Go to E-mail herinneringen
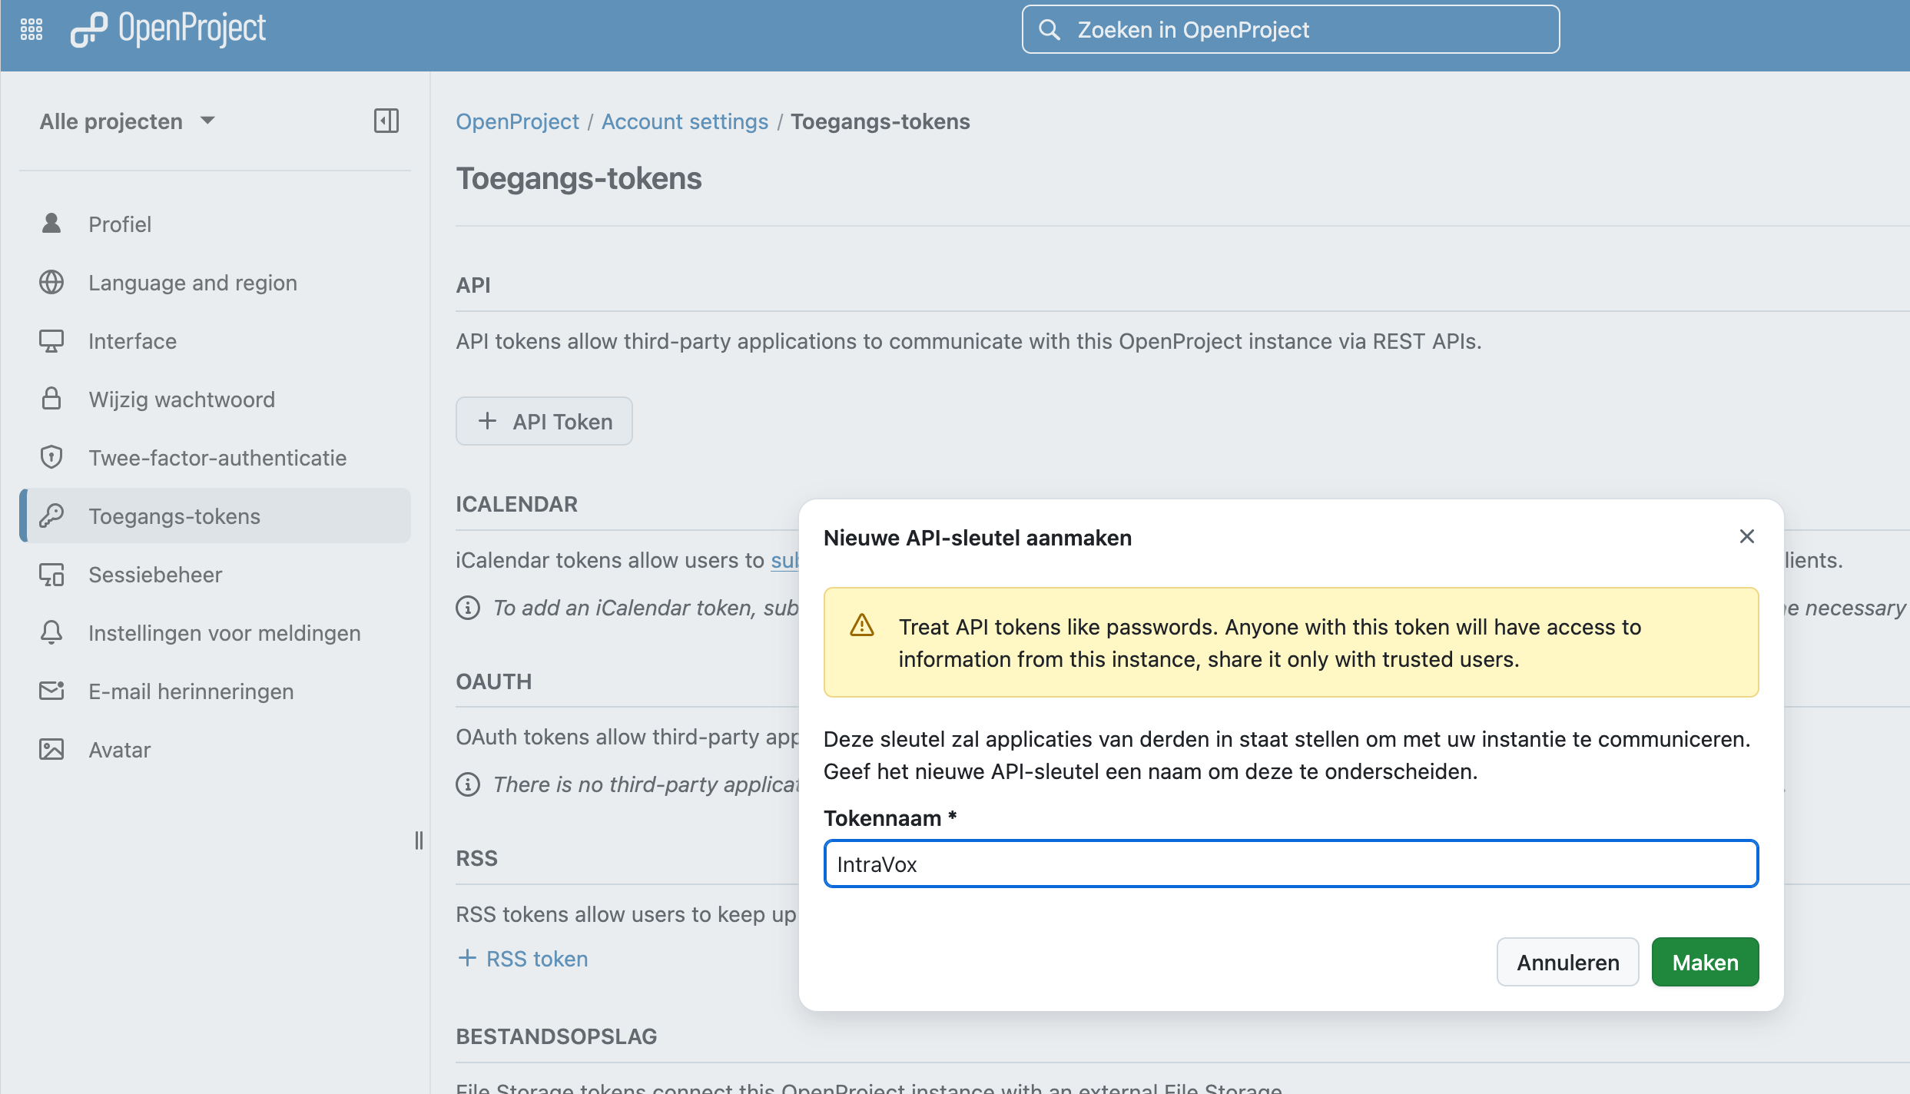 click(215, 691)
